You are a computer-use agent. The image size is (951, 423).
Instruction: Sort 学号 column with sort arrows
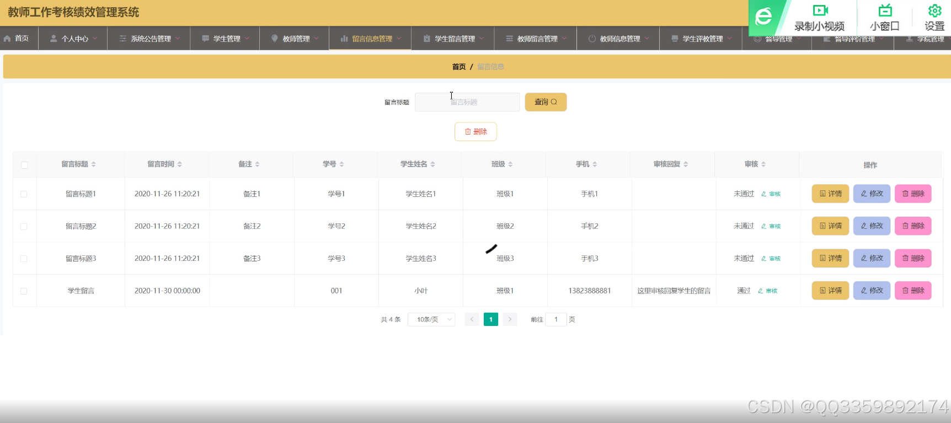pos(342,164)
